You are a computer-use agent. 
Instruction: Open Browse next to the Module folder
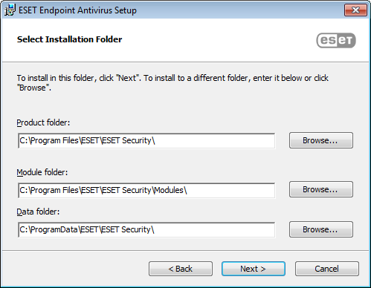pyautogui.click(x=321, y=189)
